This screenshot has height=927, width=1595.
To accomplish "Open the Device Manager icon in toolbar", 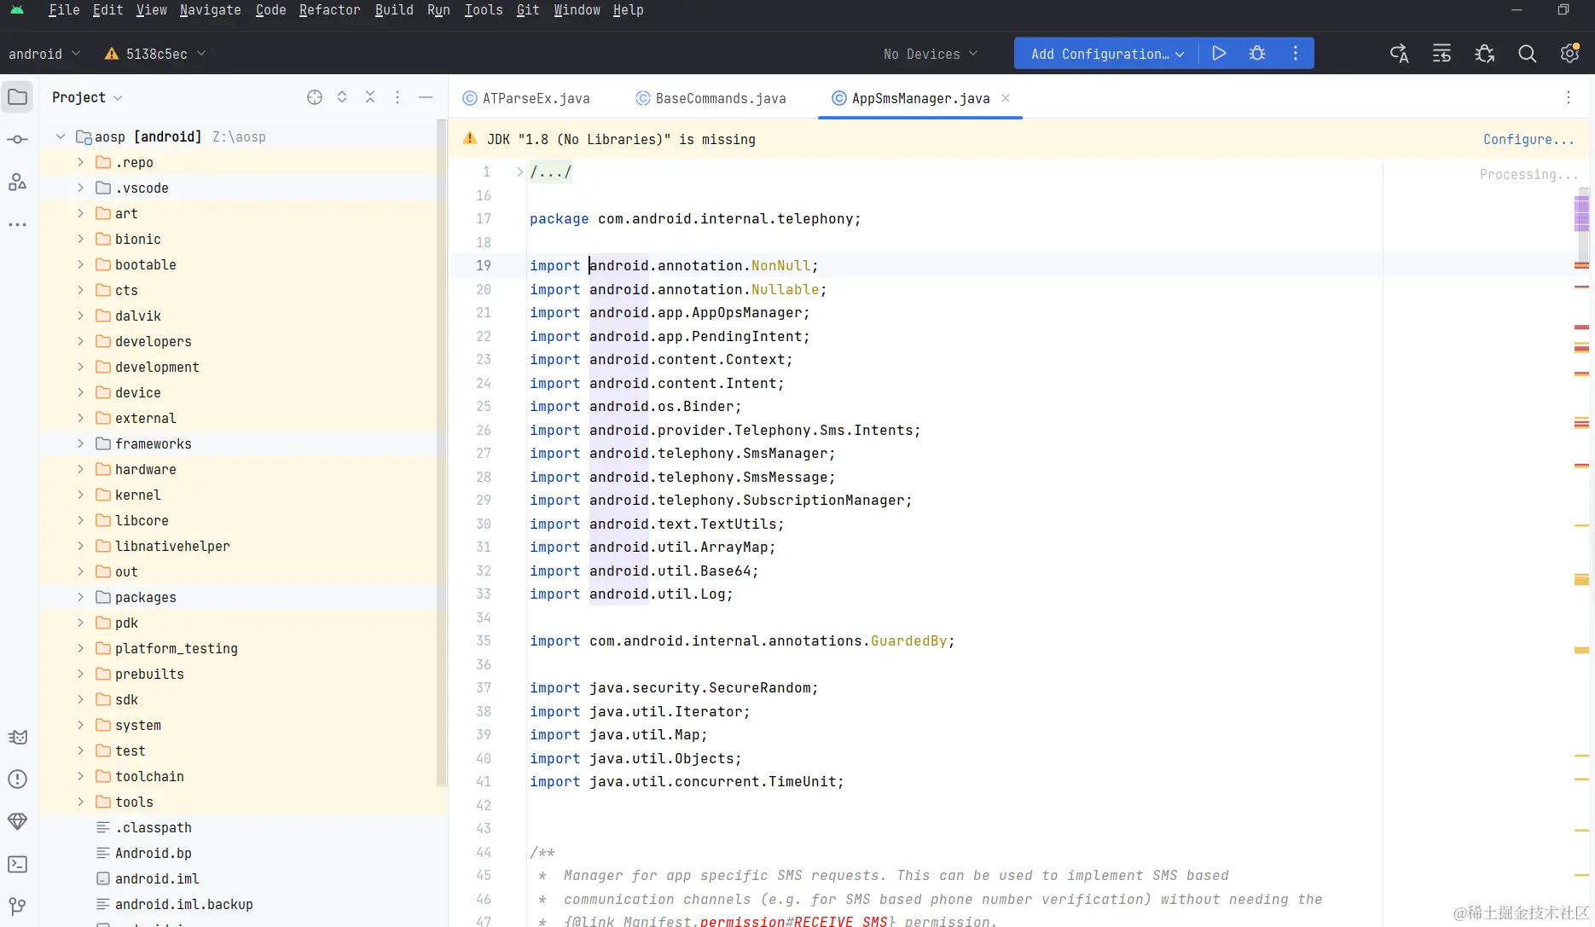I will point(1441,54).
